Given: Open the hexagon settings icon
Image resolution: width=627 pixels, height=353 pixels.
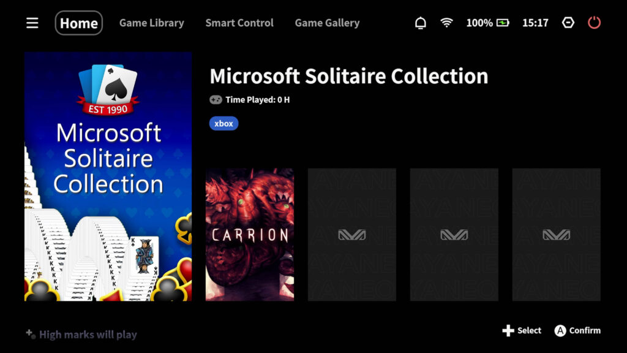Looking at the screenshot, I should tap(568, 23).
